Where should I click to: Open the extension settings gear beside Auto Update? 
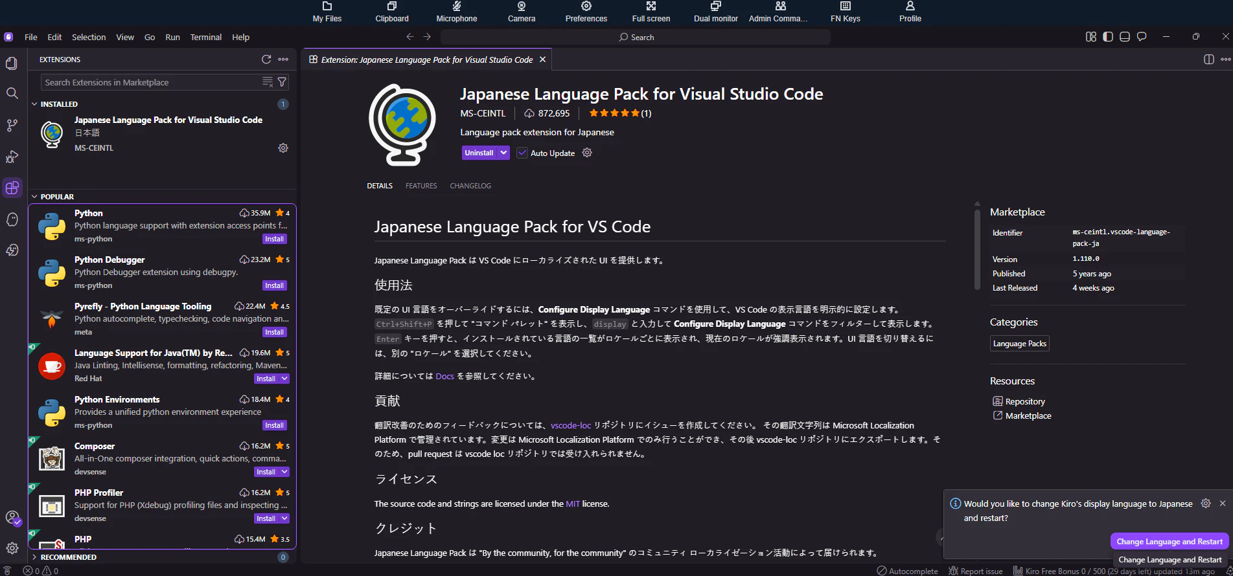[x=587, y=153]
